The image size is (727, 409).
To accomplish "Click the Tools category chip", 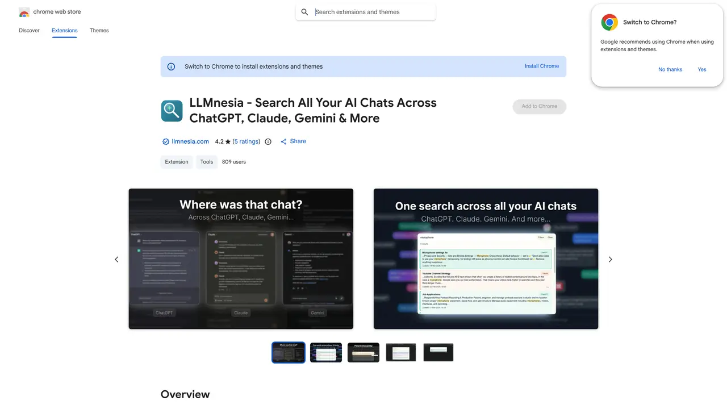I will click(207, 162).
